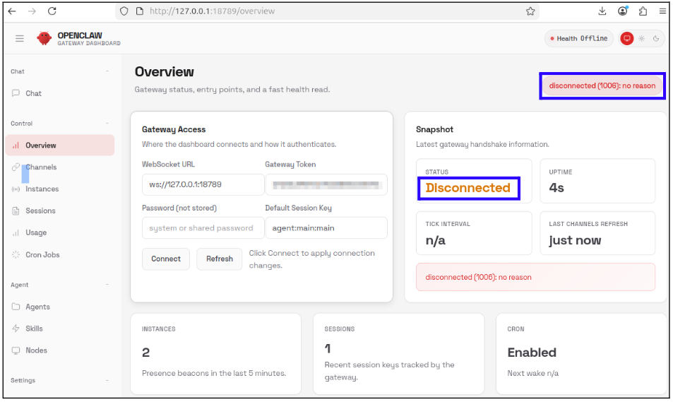The width and height of the screenshot is (673, 402).
Task: Click the page info icon in address bar
Action: coord(140,11)
